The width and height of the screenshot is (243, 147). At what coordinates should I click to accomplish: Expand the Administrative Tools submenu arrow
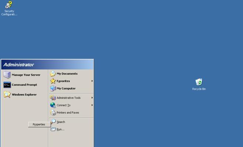coord(92,98)
